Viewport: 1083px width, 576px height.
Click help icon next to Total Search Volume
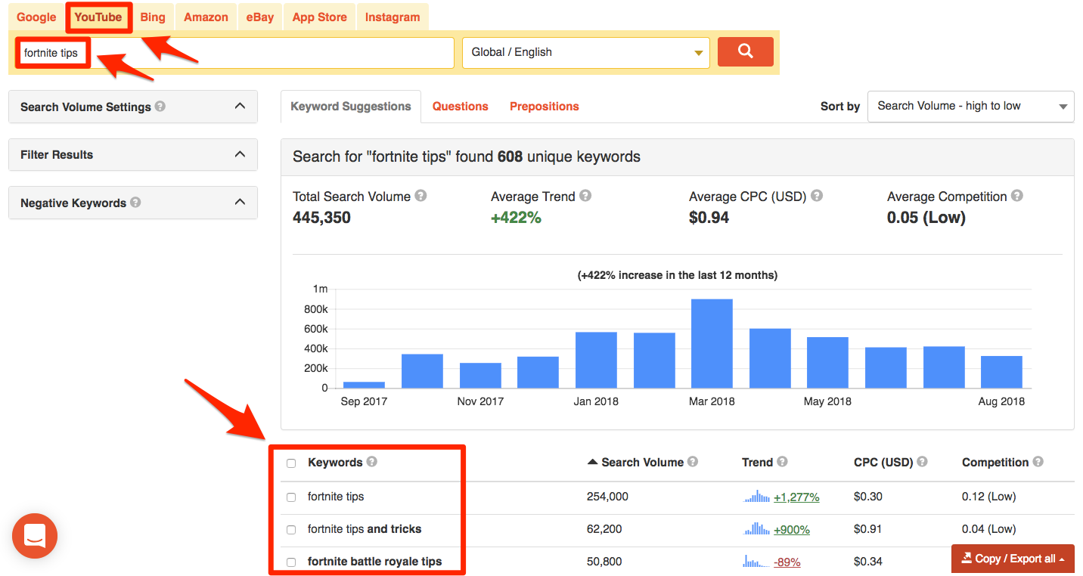420,196
